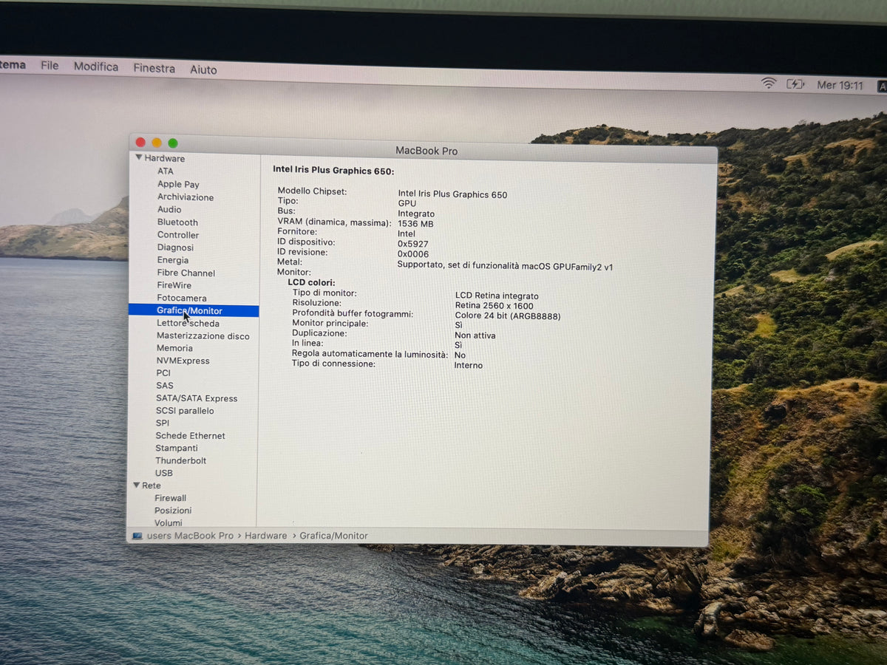Viewport: 887px width, 665px height.
Task: Click the value 'LCD Retina integrato'
Action: [x=497, y=296]
